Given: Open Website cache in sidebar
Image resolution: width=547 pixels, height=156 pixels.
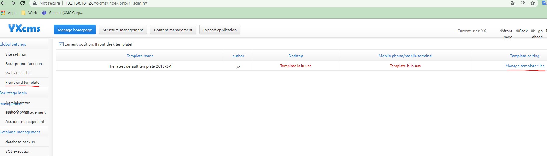Looking at the screenshot, I should tap(18, 73).
